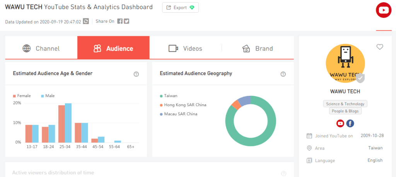This screenshot has height=177, width=396.
Task: Click the WAWU TECH channel avatar
Action: [x=345, y=63]
